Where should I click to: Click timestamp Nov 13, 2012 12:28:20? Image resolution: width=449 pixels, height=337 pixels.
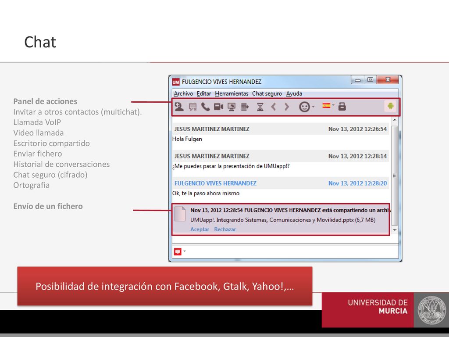(x=357, y=183)
